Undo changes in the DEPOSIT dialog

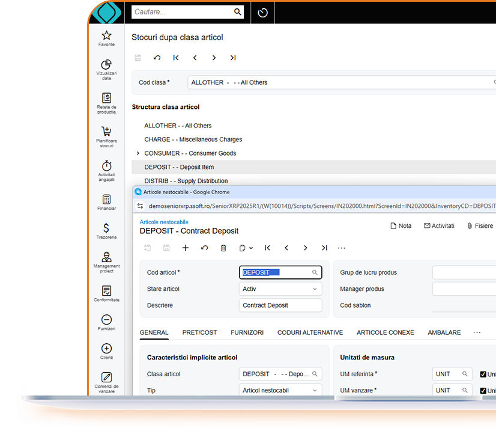[204, 248]
